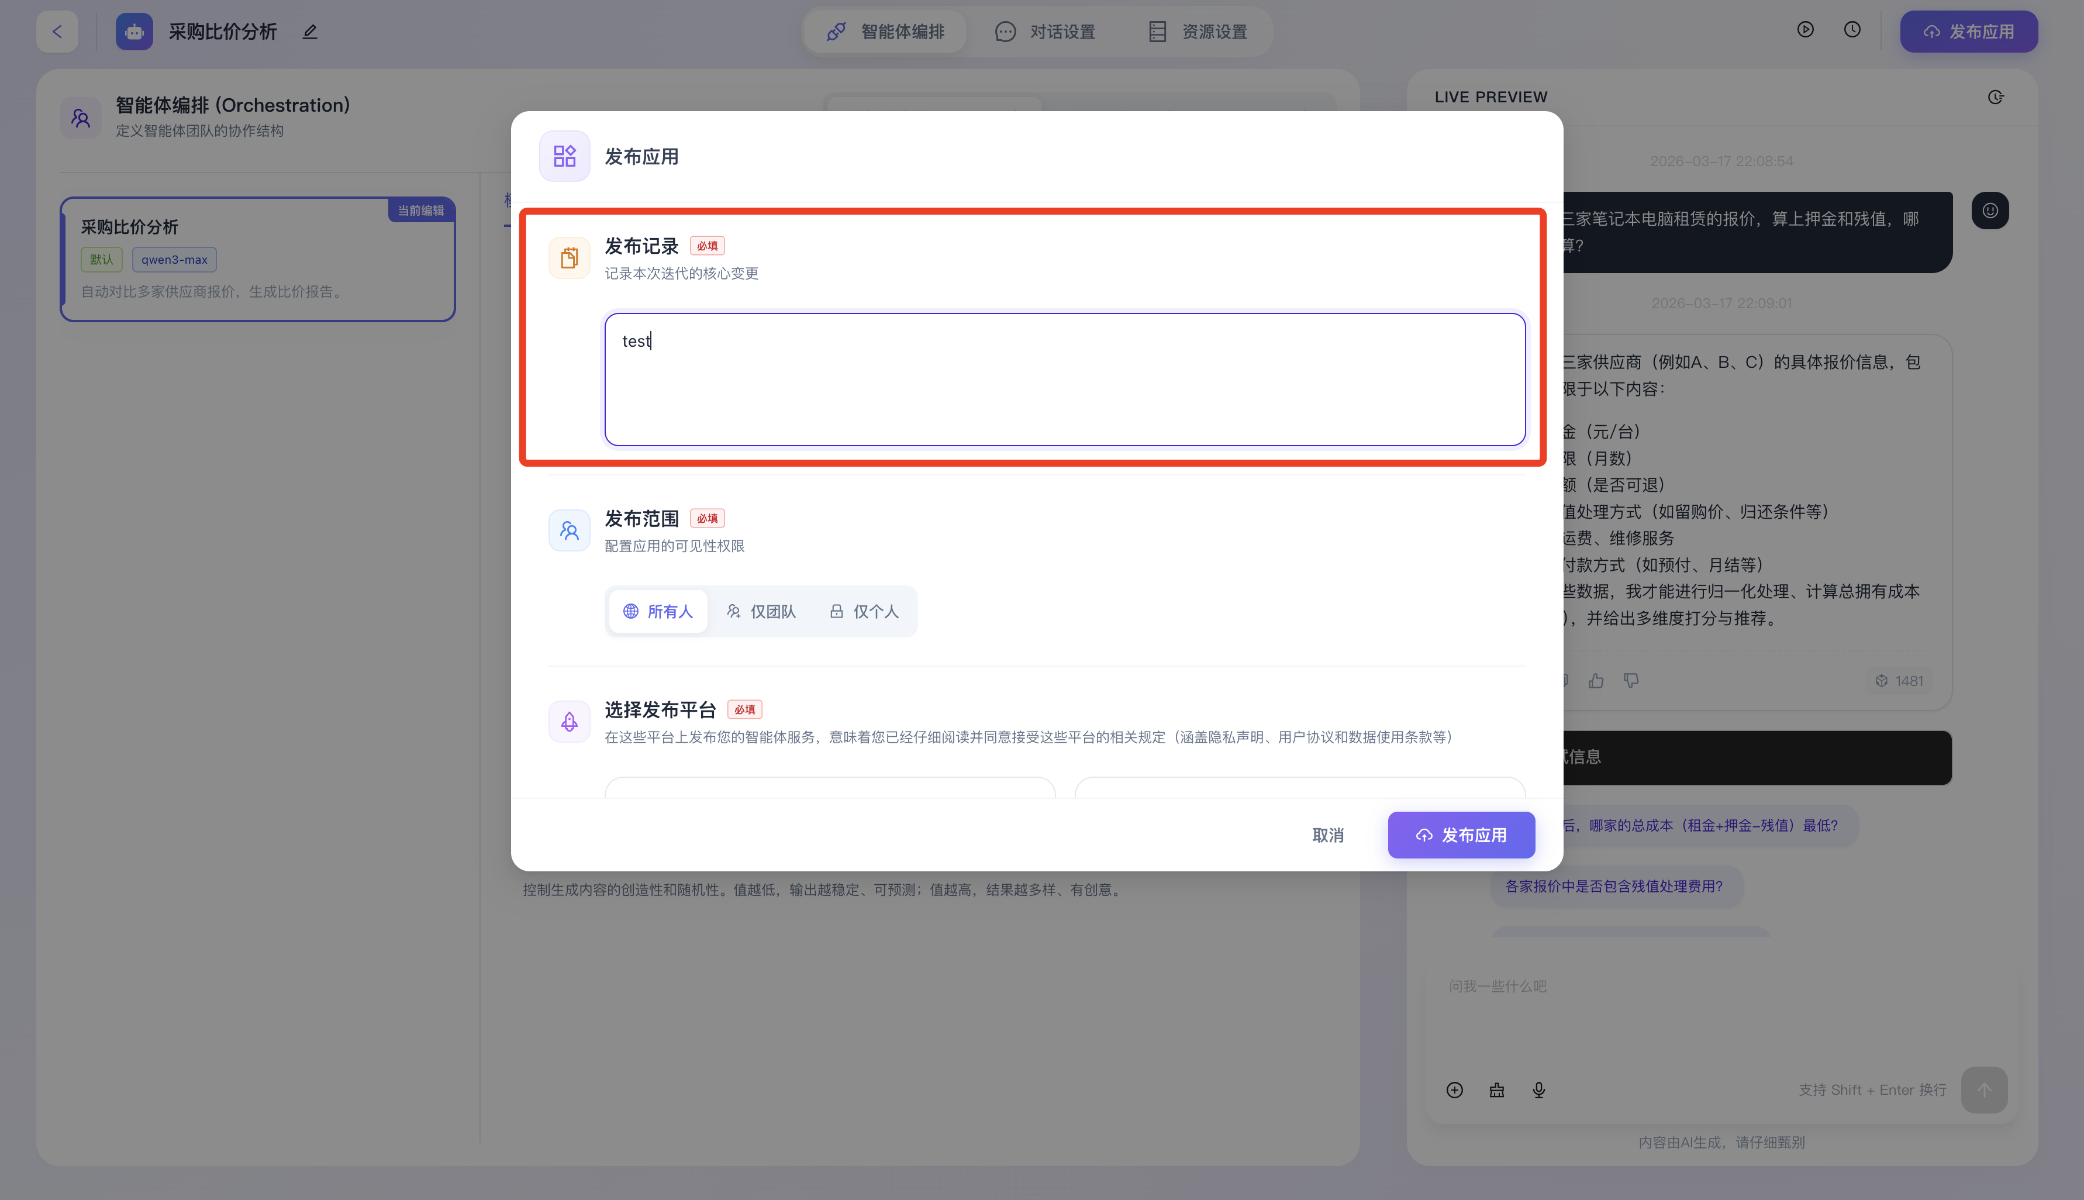Click inside the 发布记录 text area
The width and height of the screenshot is (2084, 1200).
[x=1065, y=380]
